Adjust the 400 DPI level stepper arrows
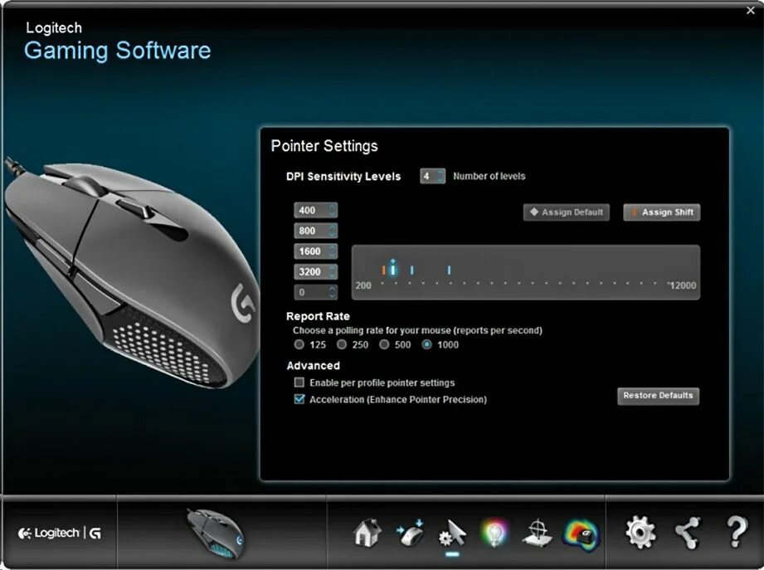The width and height of the screenshot is (764, 570). pyautogui.click(x=333, y=210)
